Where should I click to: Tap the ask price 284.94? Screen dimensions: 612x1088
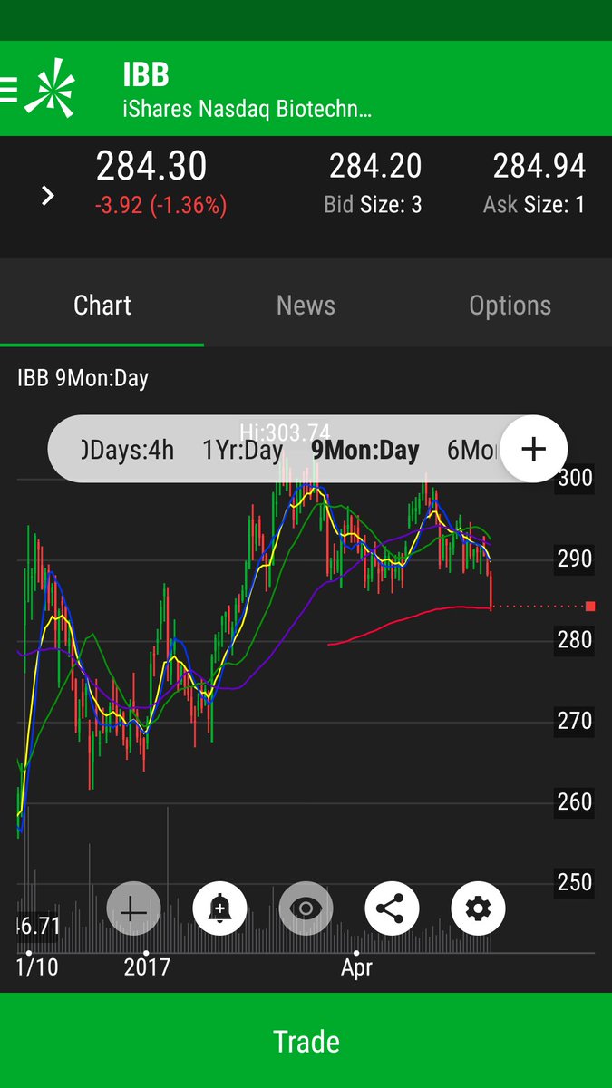pyautogui.click(x=539, y=166)
